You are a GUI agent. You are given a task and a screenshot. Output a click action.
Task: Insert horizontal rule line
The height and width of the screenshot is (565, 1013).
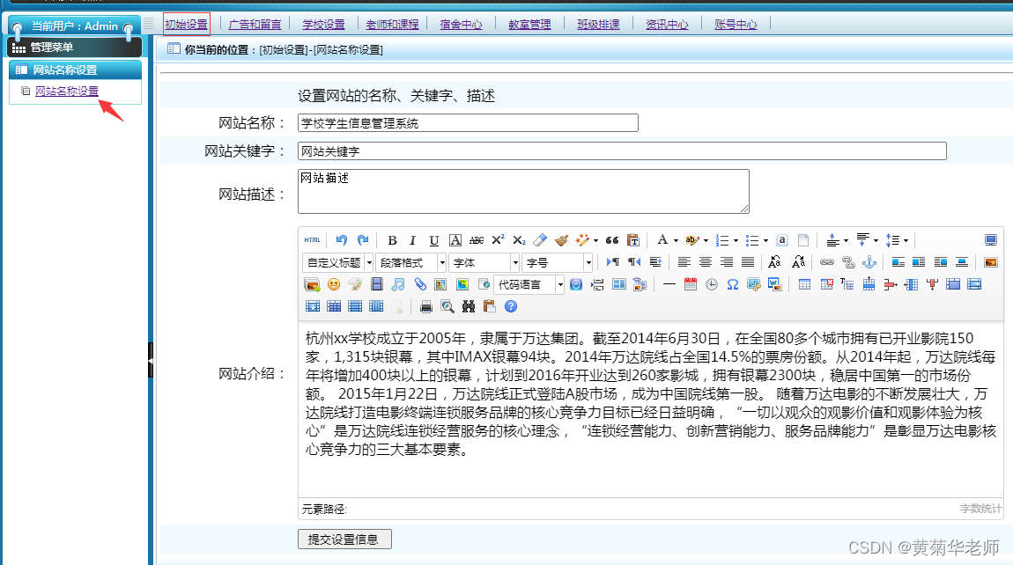pyautogui.click(x=669, y=284)
